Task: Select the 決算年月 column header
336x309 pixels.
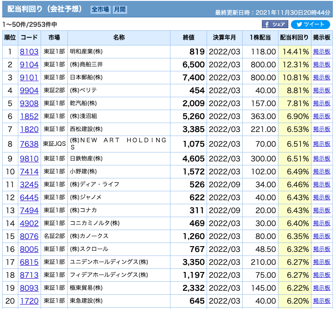Action: point(224,38)
